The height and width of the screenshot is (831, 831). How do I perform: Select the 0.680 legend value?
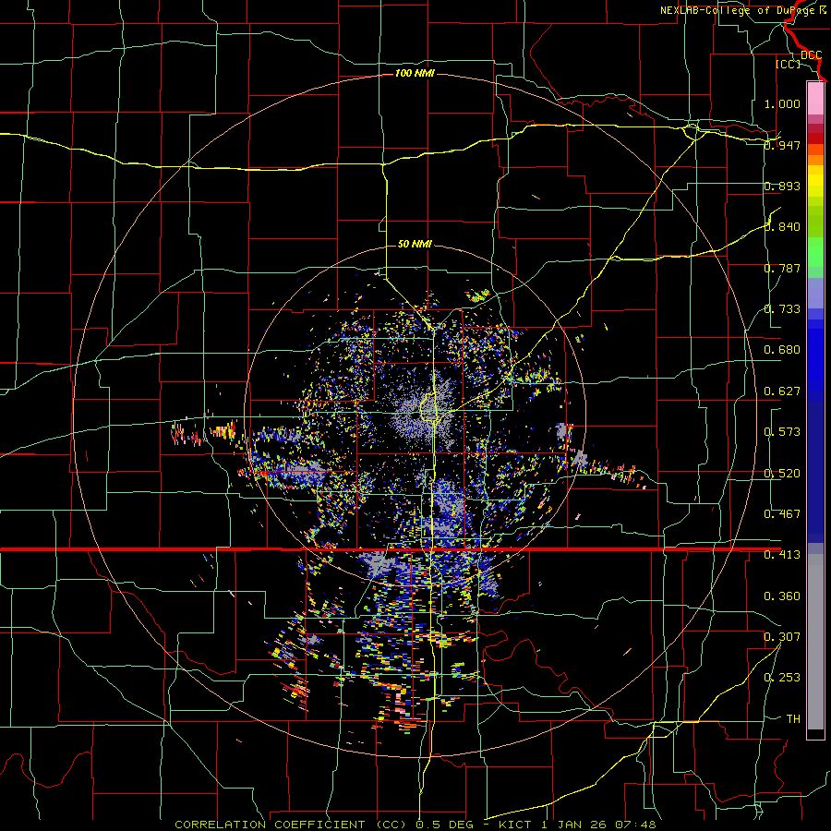coord(782,350)
